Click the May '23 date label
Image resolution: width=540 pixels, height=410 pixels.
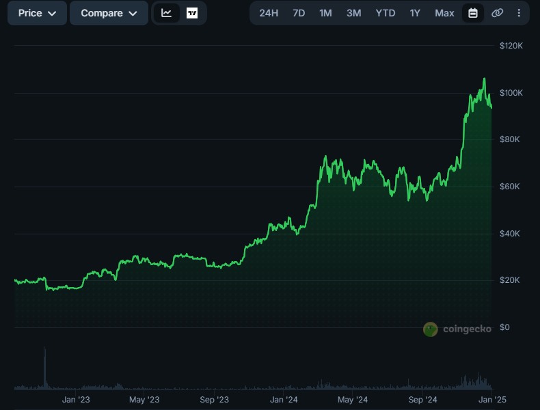(x=144, y=400)
